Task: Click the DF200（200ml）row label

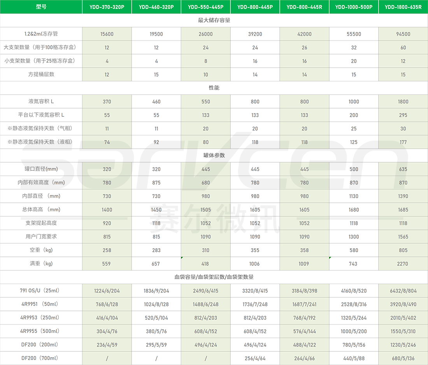Action: click(40, 344)
